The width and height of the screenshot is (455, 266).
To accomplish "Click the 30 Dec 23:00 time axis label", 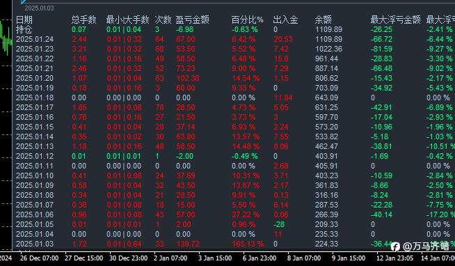I will (129, 258).
